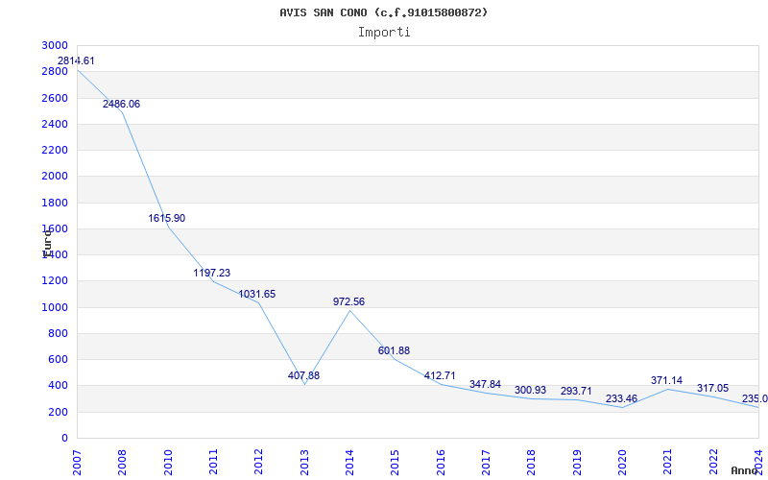Select the 1615.90 data label
768x480 pixels.
coord(166,219)
